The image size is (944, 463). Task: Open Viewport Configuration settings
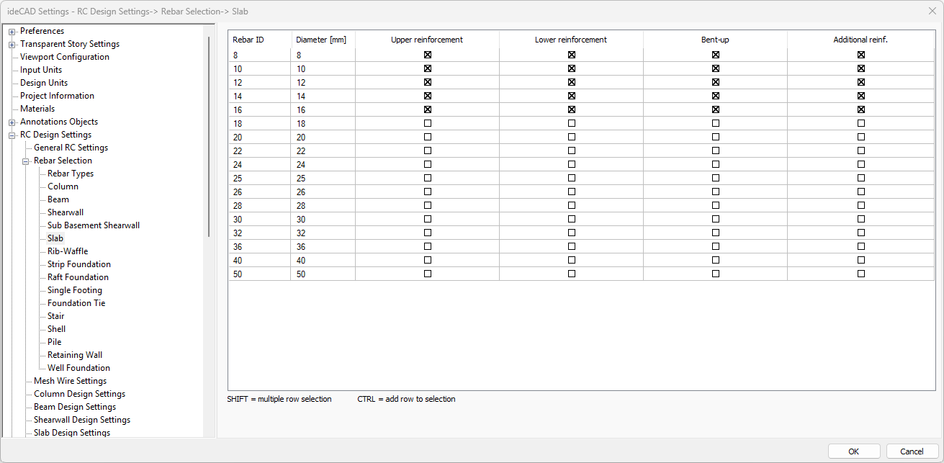click(65, 57)
